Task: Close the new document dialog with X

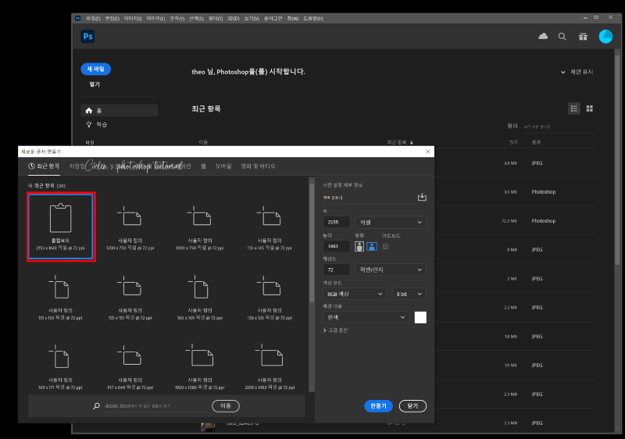Action: pyautogui.click(x=427, y=152)
